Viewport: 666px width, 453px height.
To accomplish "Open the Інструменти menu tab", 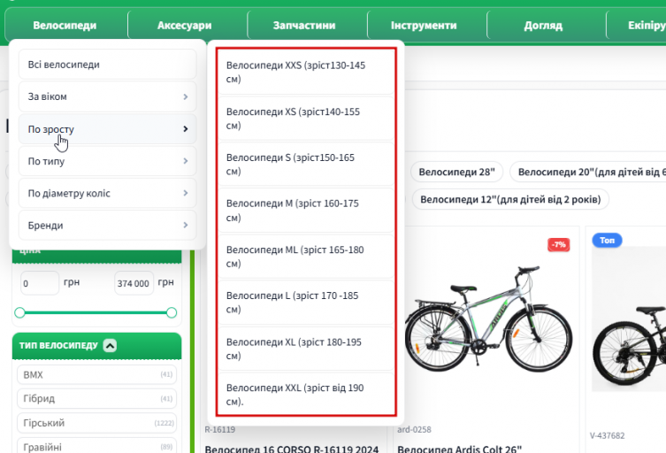I will pos(424,25).
